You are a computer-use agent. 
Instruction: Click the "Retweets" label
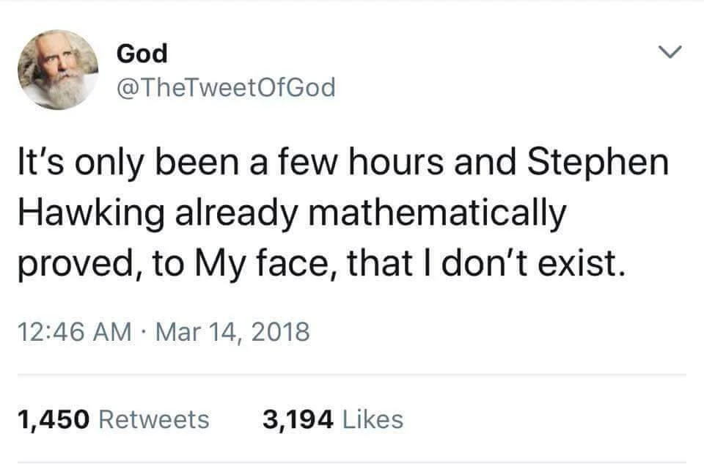[x=153, y=419]
